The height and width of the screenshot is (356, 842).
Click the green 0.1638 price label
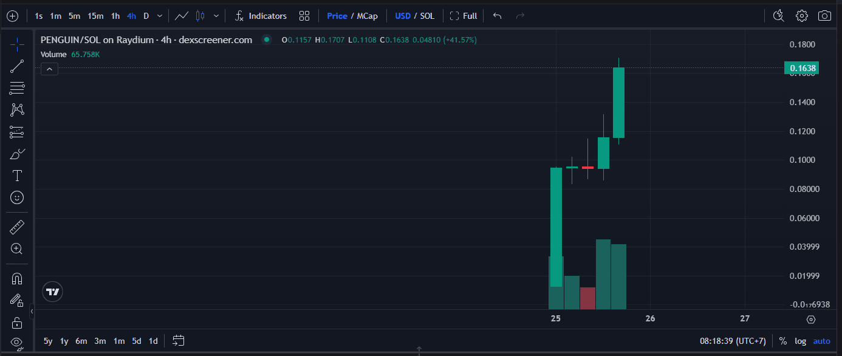click(801, 68)
